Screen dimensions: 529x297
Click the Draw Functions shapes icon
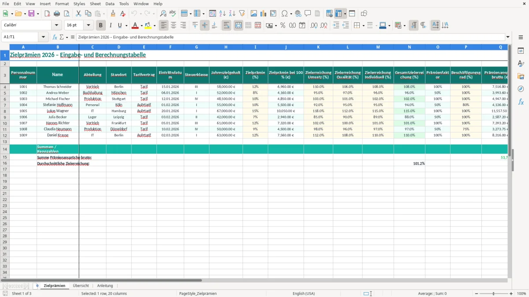click(364, 14)
